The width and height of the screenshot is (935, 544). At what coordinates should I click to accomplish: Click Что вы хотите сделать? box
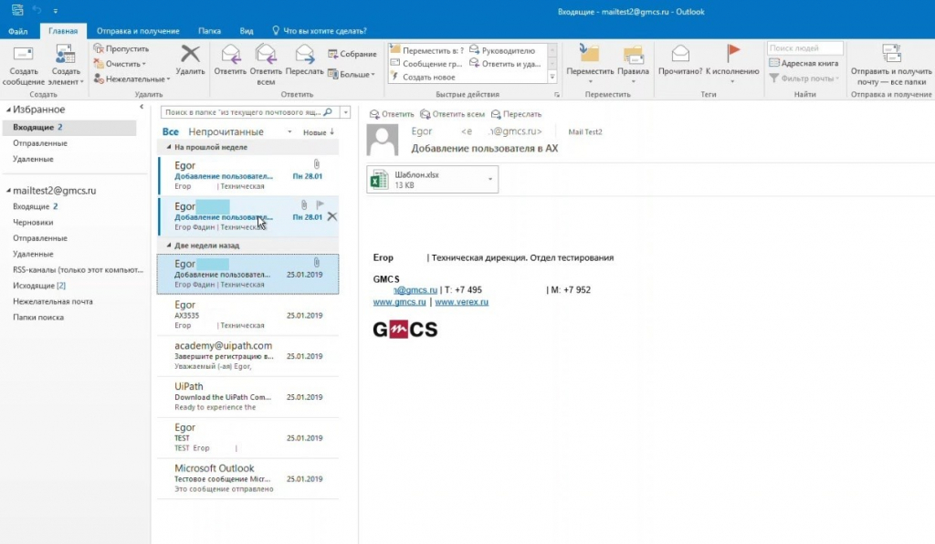pyautogui.click(x=319, y=31)
